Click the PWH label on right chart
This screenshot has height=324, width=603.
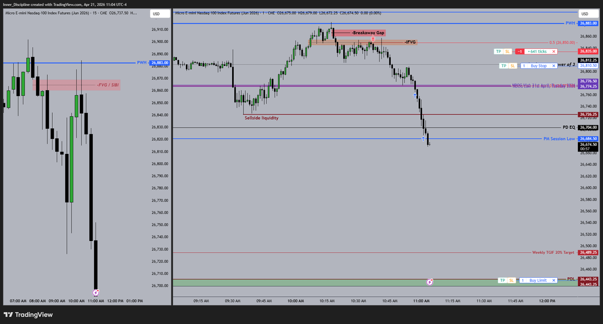570,23
